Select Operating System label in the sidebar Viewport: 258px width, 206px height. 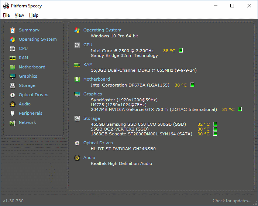click(x=38, y=39)
